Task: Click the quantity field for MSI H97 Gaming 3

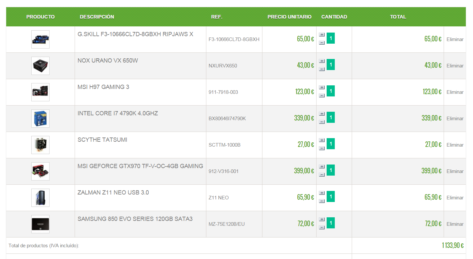Action: [331, 91]
